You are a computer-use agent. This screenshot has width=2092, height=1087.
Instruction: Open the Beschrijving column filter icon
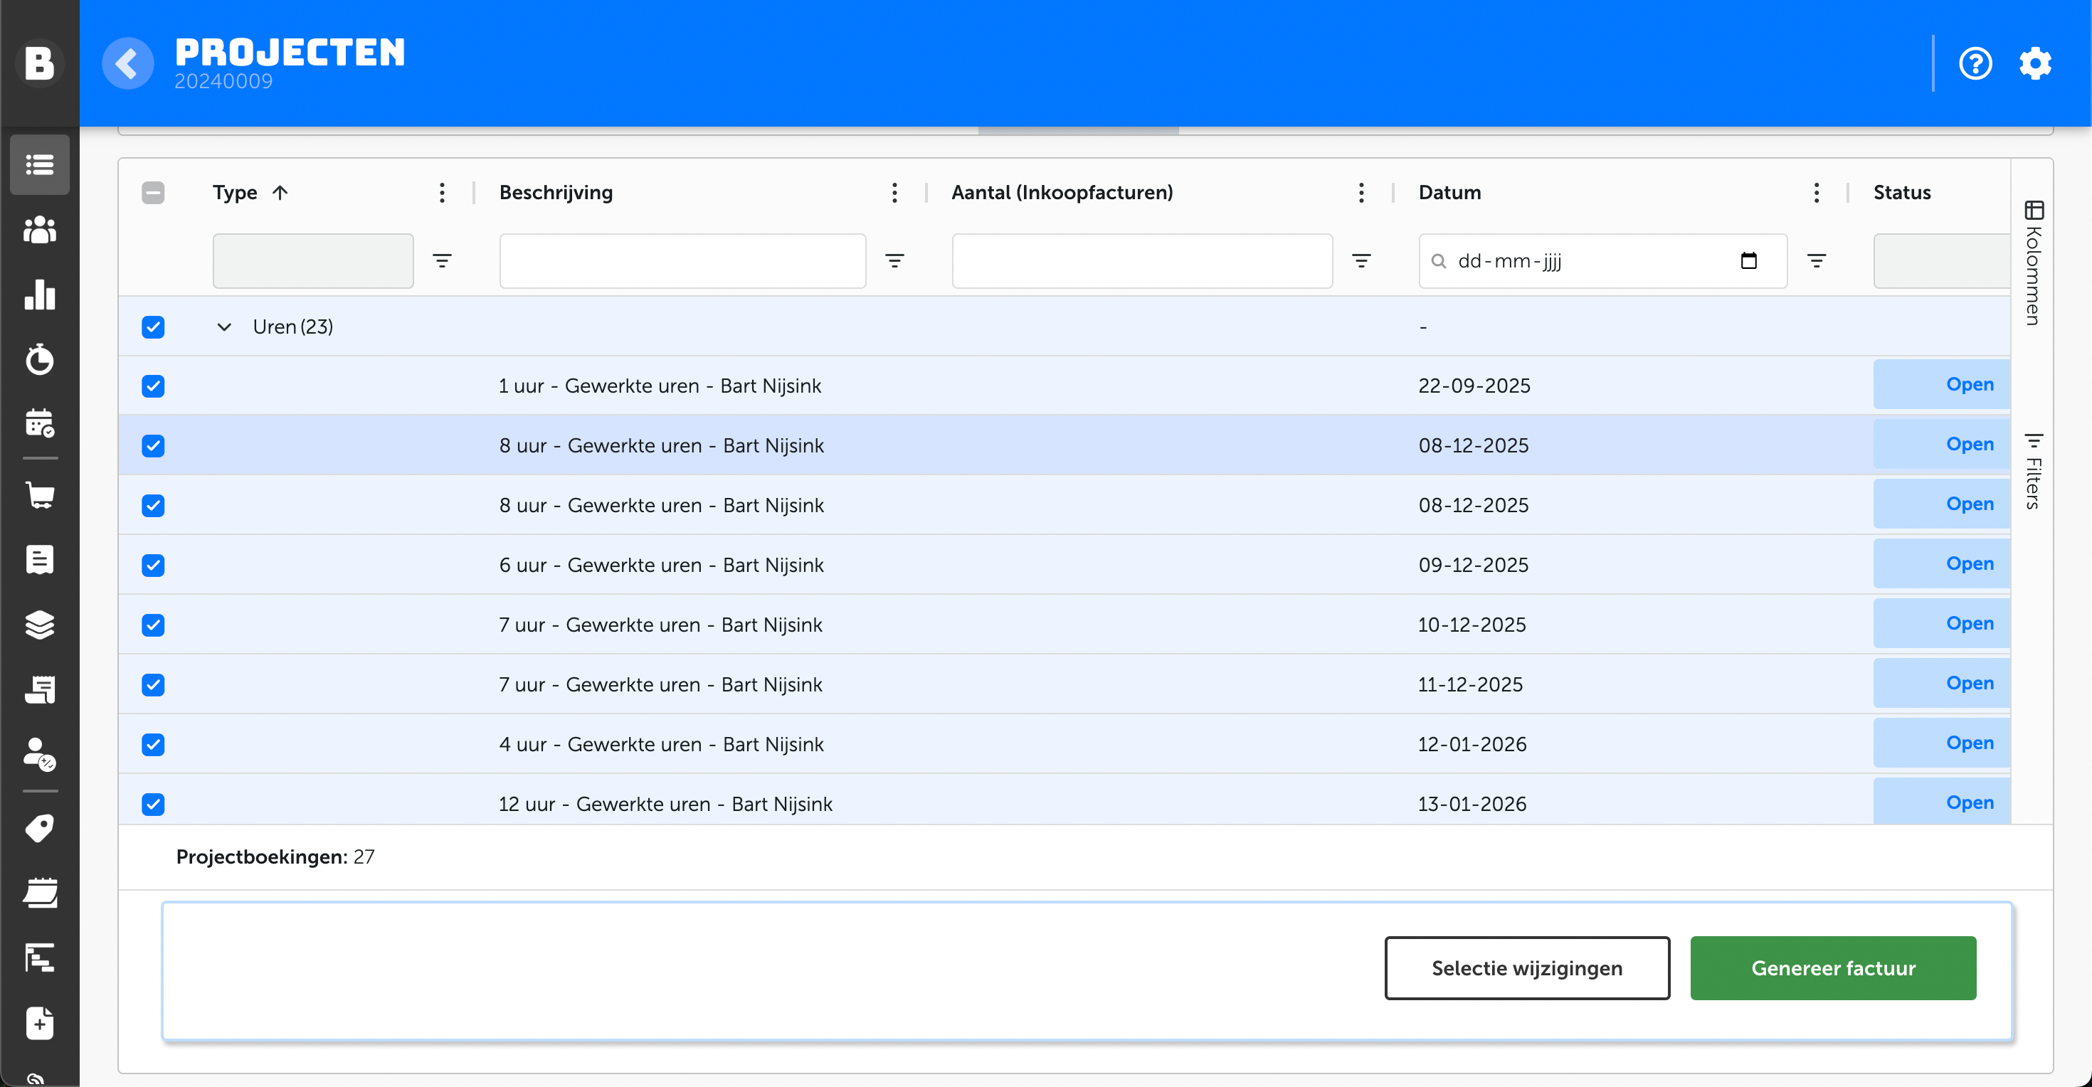pos(894,260)
